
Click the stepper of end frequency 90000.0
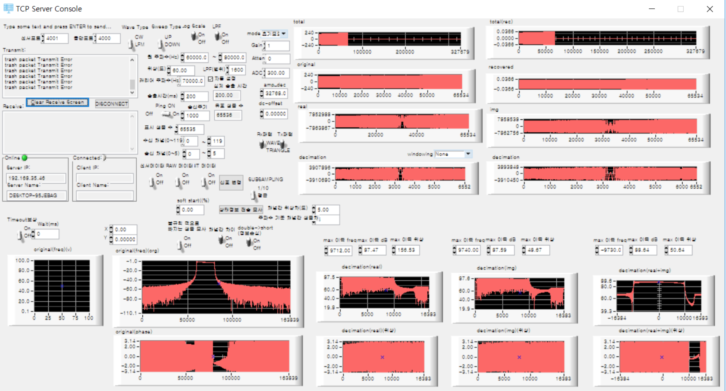click(x=220, y=57)
